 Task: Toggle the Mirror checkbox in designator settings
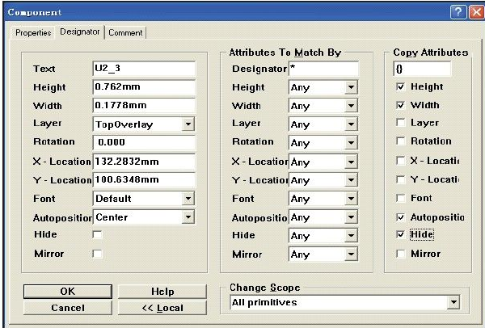[98, 254]
